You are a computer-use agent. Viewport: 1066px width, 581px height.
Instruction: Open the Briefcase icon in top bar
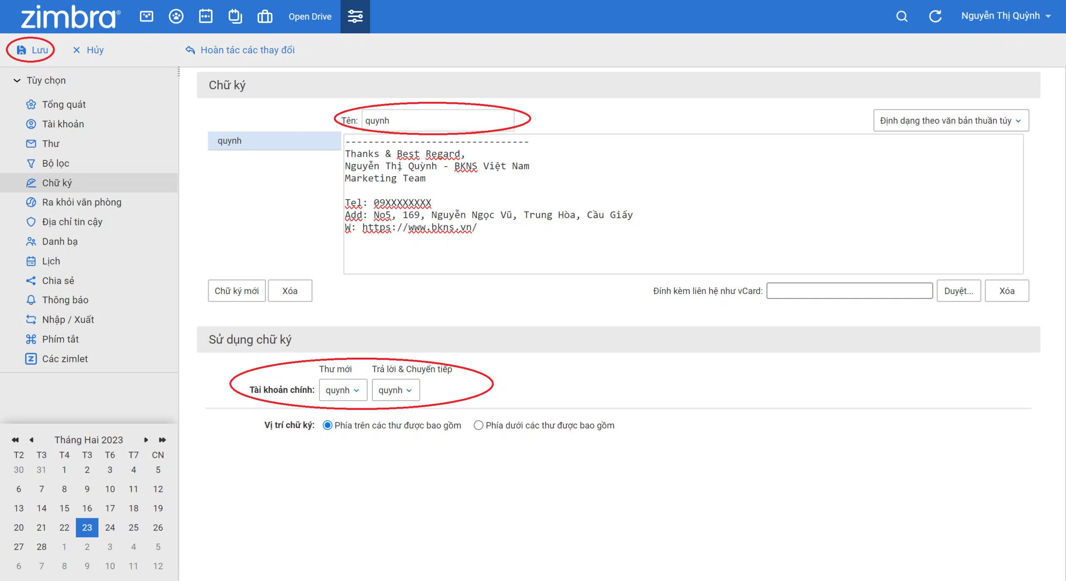(x=265, y=17)
